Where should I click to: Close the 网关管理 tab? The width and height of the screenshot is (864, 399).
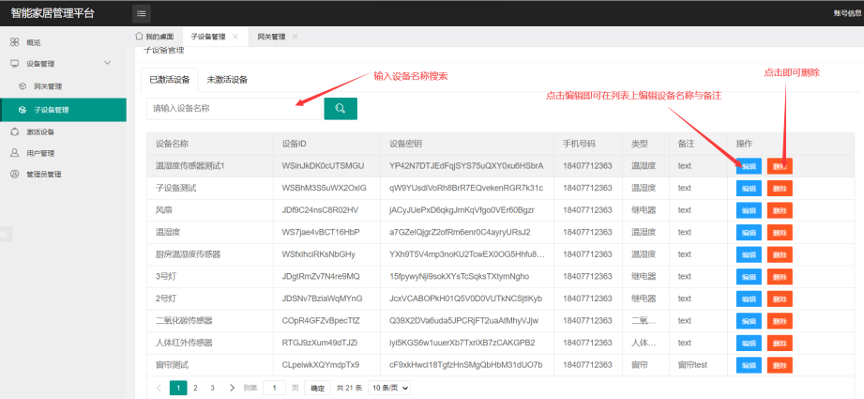(x=296, y=37)
